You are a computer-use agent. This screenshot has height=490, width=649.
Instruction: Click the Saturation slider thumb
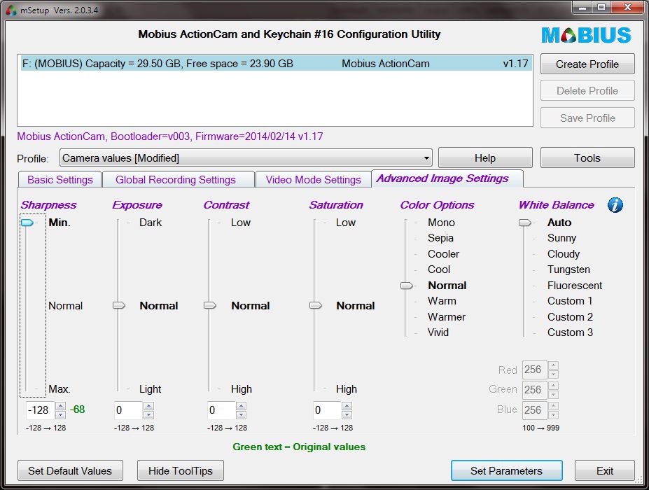point(316,305)
